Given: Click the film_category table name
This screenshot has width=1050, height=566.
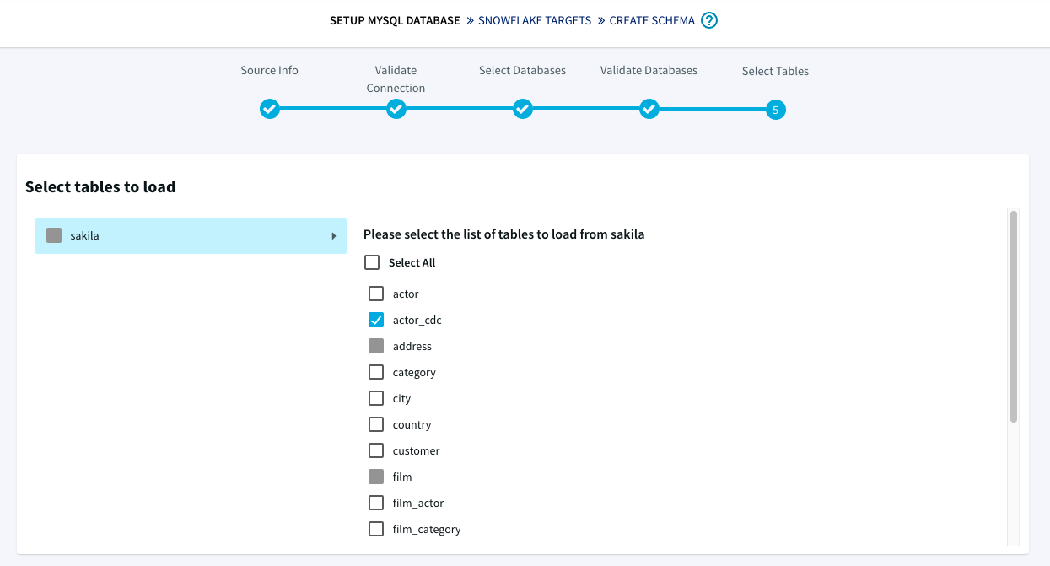Looking at the screenshot, I should (427, 529).
